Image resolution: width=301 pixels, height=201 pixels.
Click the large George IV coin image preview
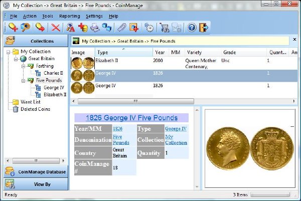tap(250, 149)
